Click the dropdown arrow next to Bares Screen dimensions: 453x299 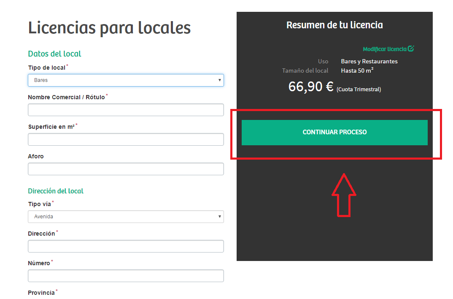pos(219,80)
